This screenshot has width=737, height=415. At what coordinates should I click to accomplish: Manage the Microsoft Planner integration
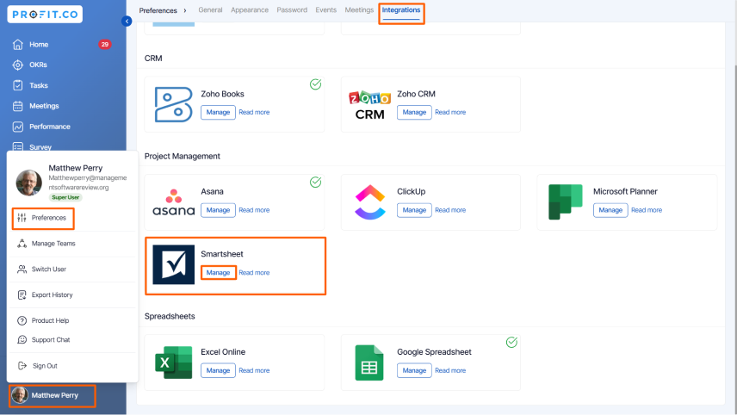tap(610, 210)
